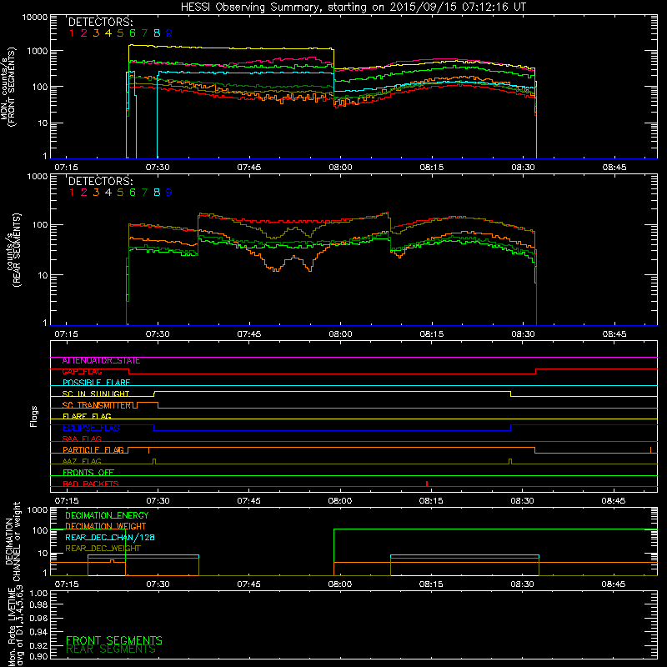Image resolution: width=667 pixels, height=667 pixels.
Task: Click the POSSIBLE_FLARE flag label
Action: [x=96, y=383]
